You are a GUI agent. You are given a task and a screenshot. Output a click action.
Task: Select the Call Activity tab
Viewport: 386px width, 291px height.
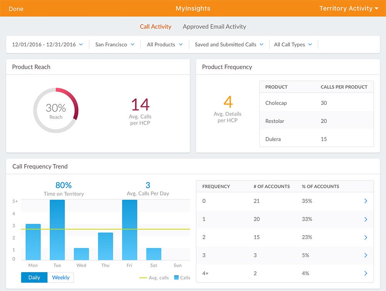click(156, 27)
